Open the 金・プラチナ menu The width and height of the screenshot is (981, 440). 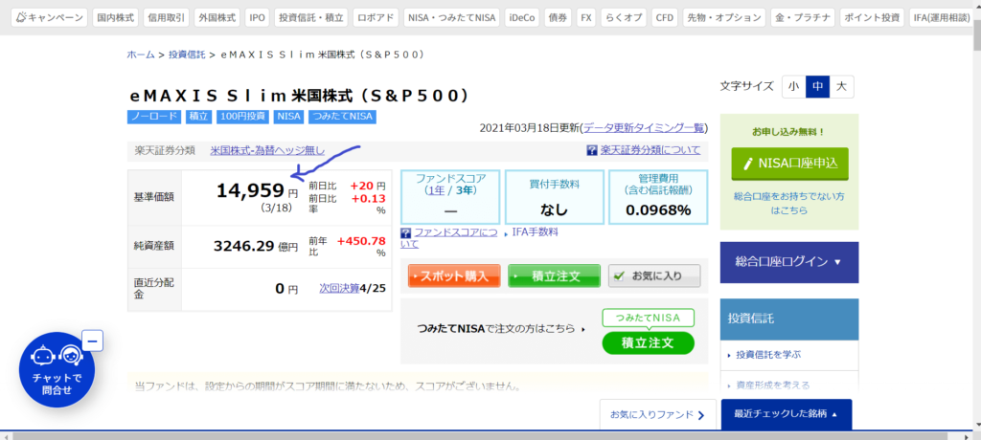point(803,17)
